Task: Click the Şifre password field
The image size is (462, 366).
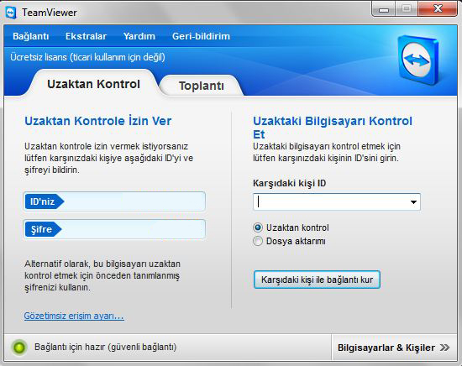Action: click(x=114, y=229)
